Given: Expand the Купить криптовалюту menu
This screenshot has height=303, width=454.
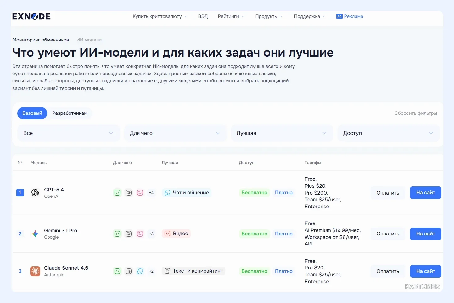Looking at the screenshot, I should [x=160, y=16].
